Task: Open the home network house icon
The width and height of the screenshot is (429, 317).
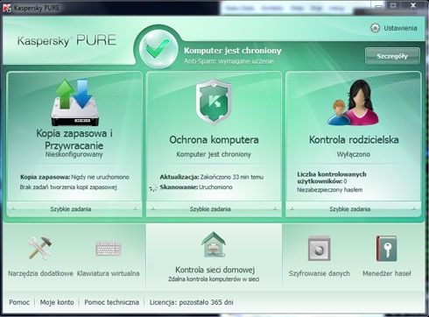Action: tap(214, 244)
